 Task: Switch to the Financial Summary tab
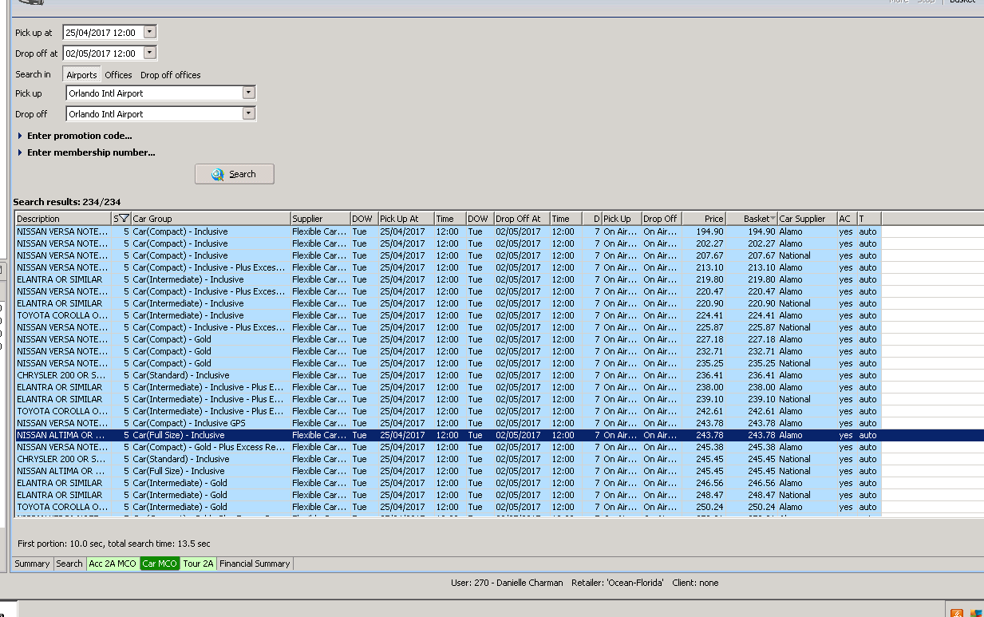tap(255, 564)
